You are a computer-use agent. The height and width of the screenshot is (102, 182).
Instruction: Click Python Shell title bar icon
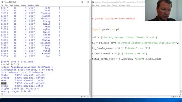[2, 2]
